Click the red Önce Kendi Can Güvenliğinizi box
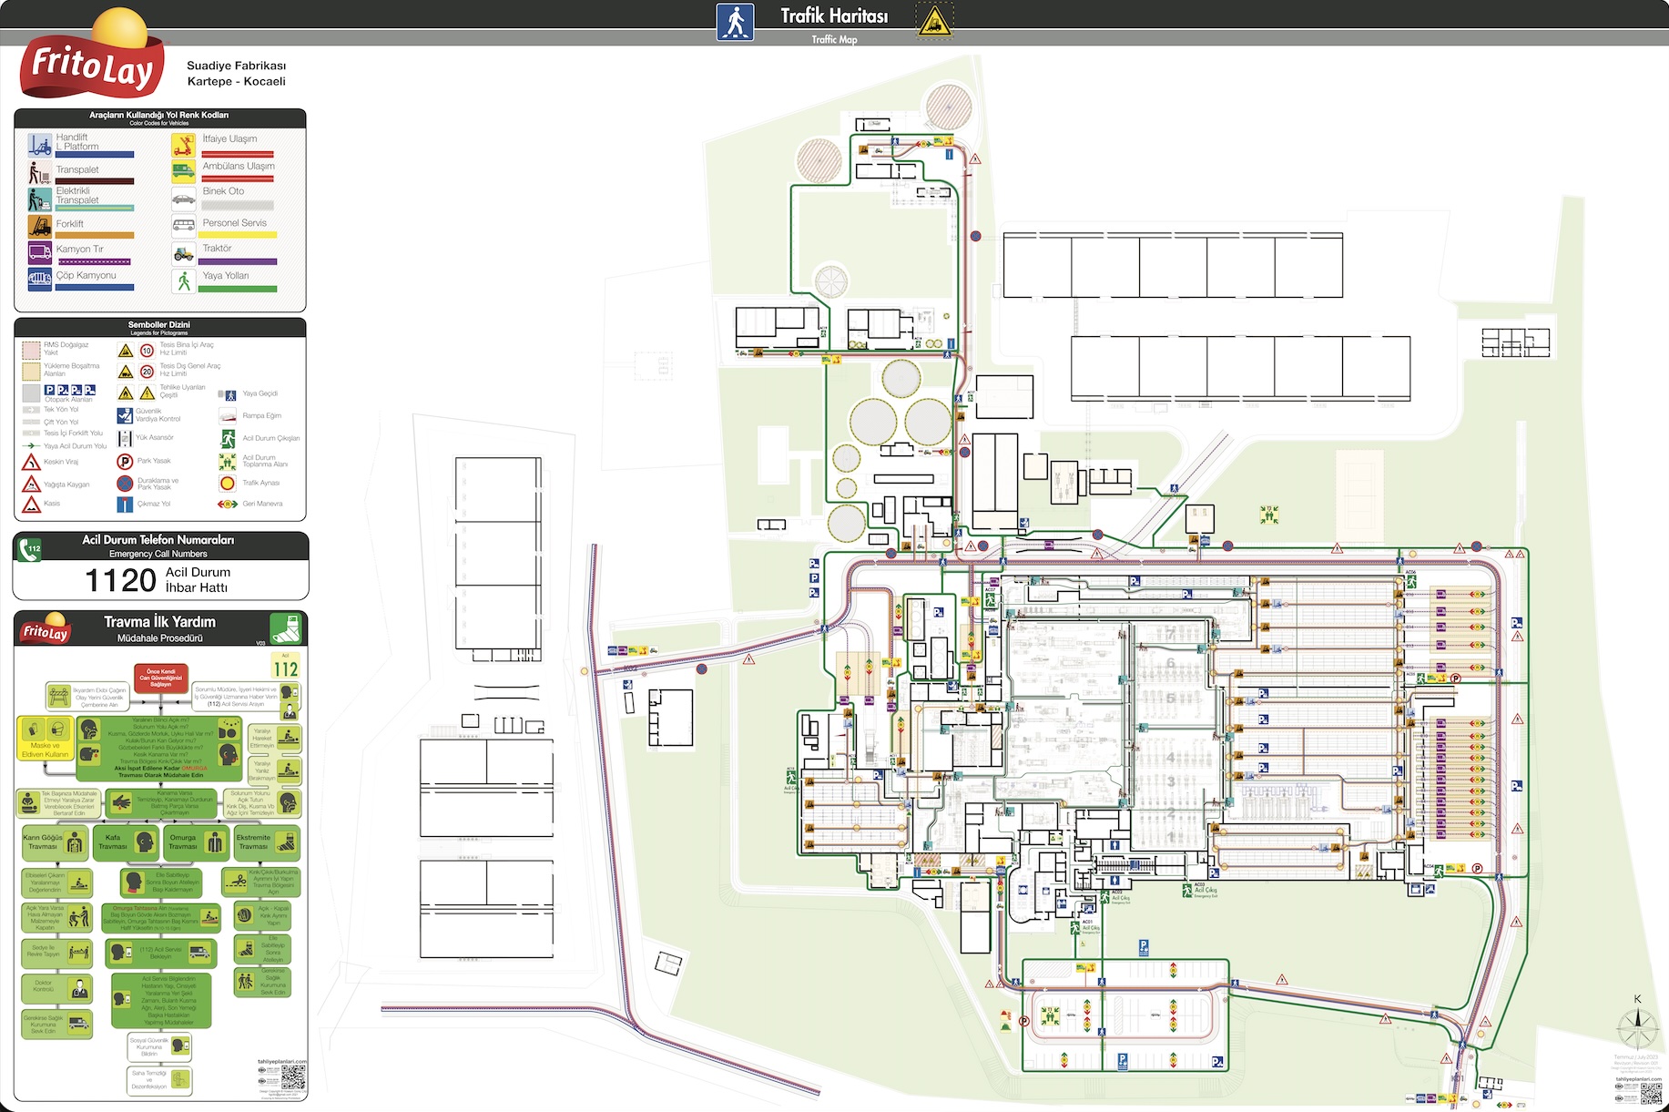Viewport: 1669px width, 1112px height. point(160,677)
